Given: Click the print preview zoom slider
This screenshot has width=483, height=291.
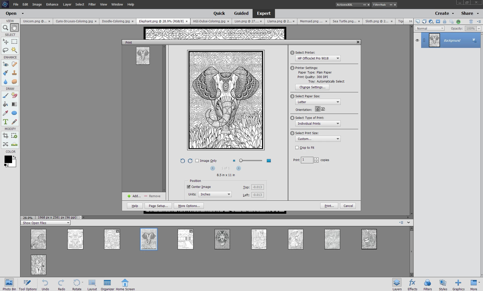Looking at the screenshot, I should click(251, 161).
